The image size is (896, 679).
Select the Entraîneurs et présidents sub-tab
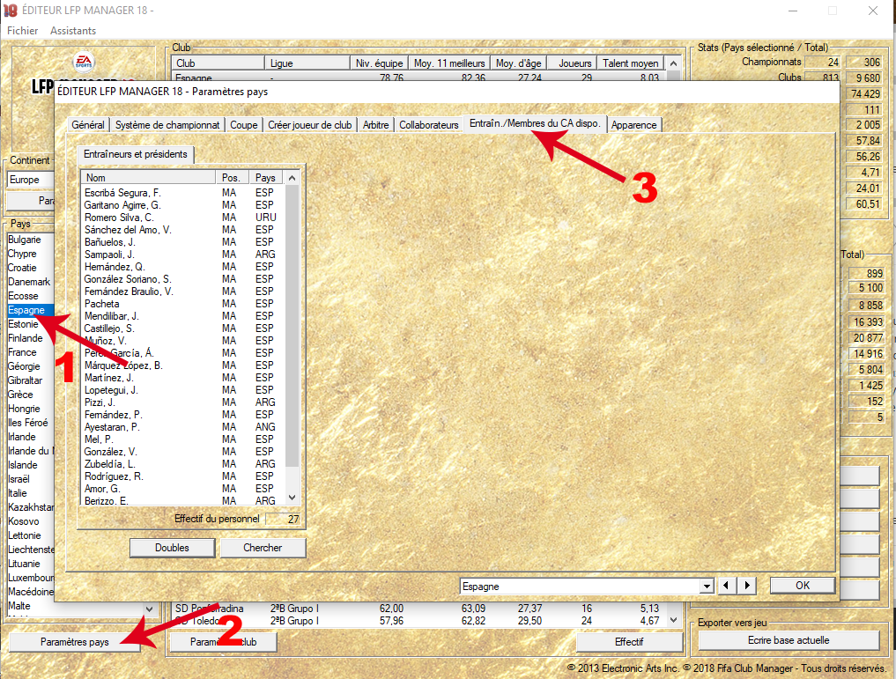[x=136, y=154]
